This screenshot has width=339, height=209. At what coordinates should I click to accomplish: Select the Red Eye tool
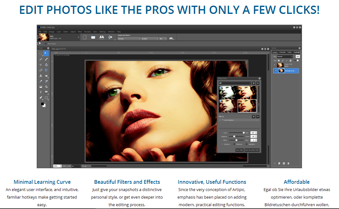(x=46, y=76)
